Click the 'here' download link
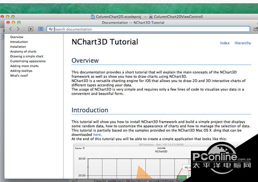This screenshot has height=182, width=258. [x=97, y=135]
